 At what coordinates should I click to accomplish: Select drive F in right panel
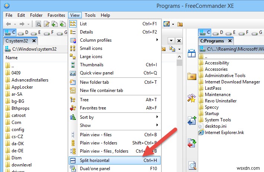coord(244,32)
